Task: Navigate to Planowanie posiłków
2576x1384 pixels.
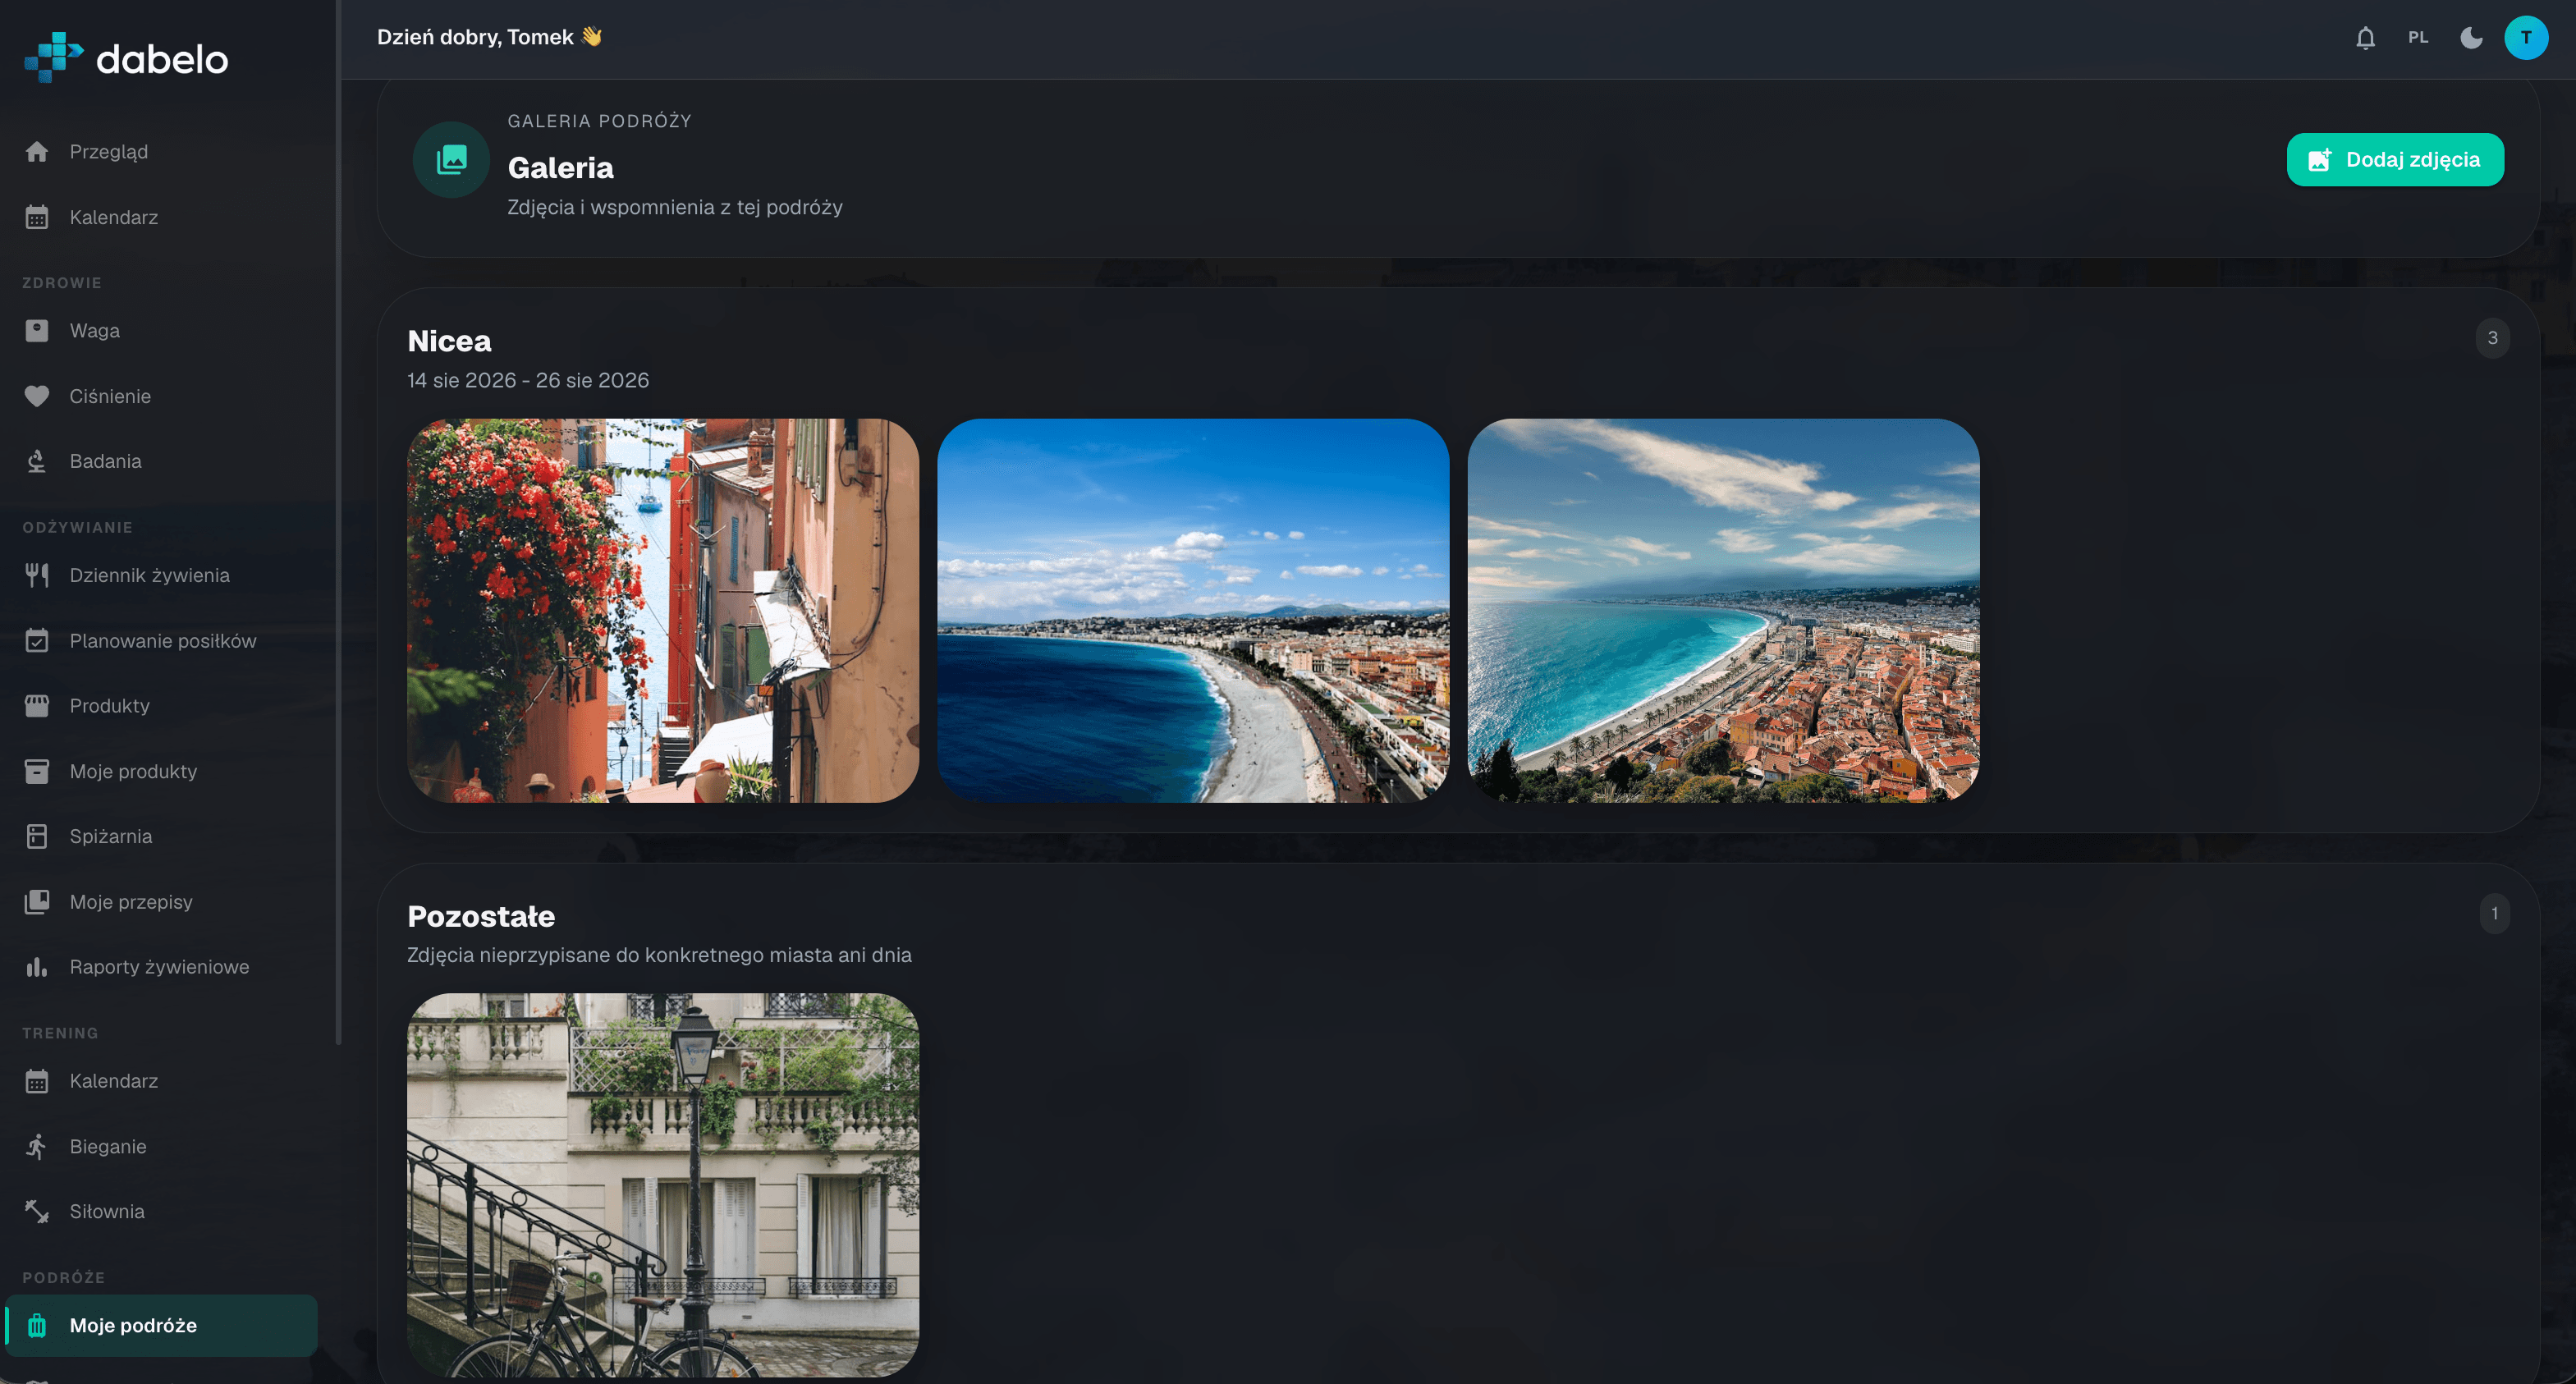Action: click(162, 641)
